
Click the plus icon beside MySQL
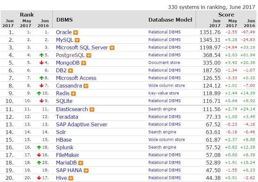click(x=77, y=40)
